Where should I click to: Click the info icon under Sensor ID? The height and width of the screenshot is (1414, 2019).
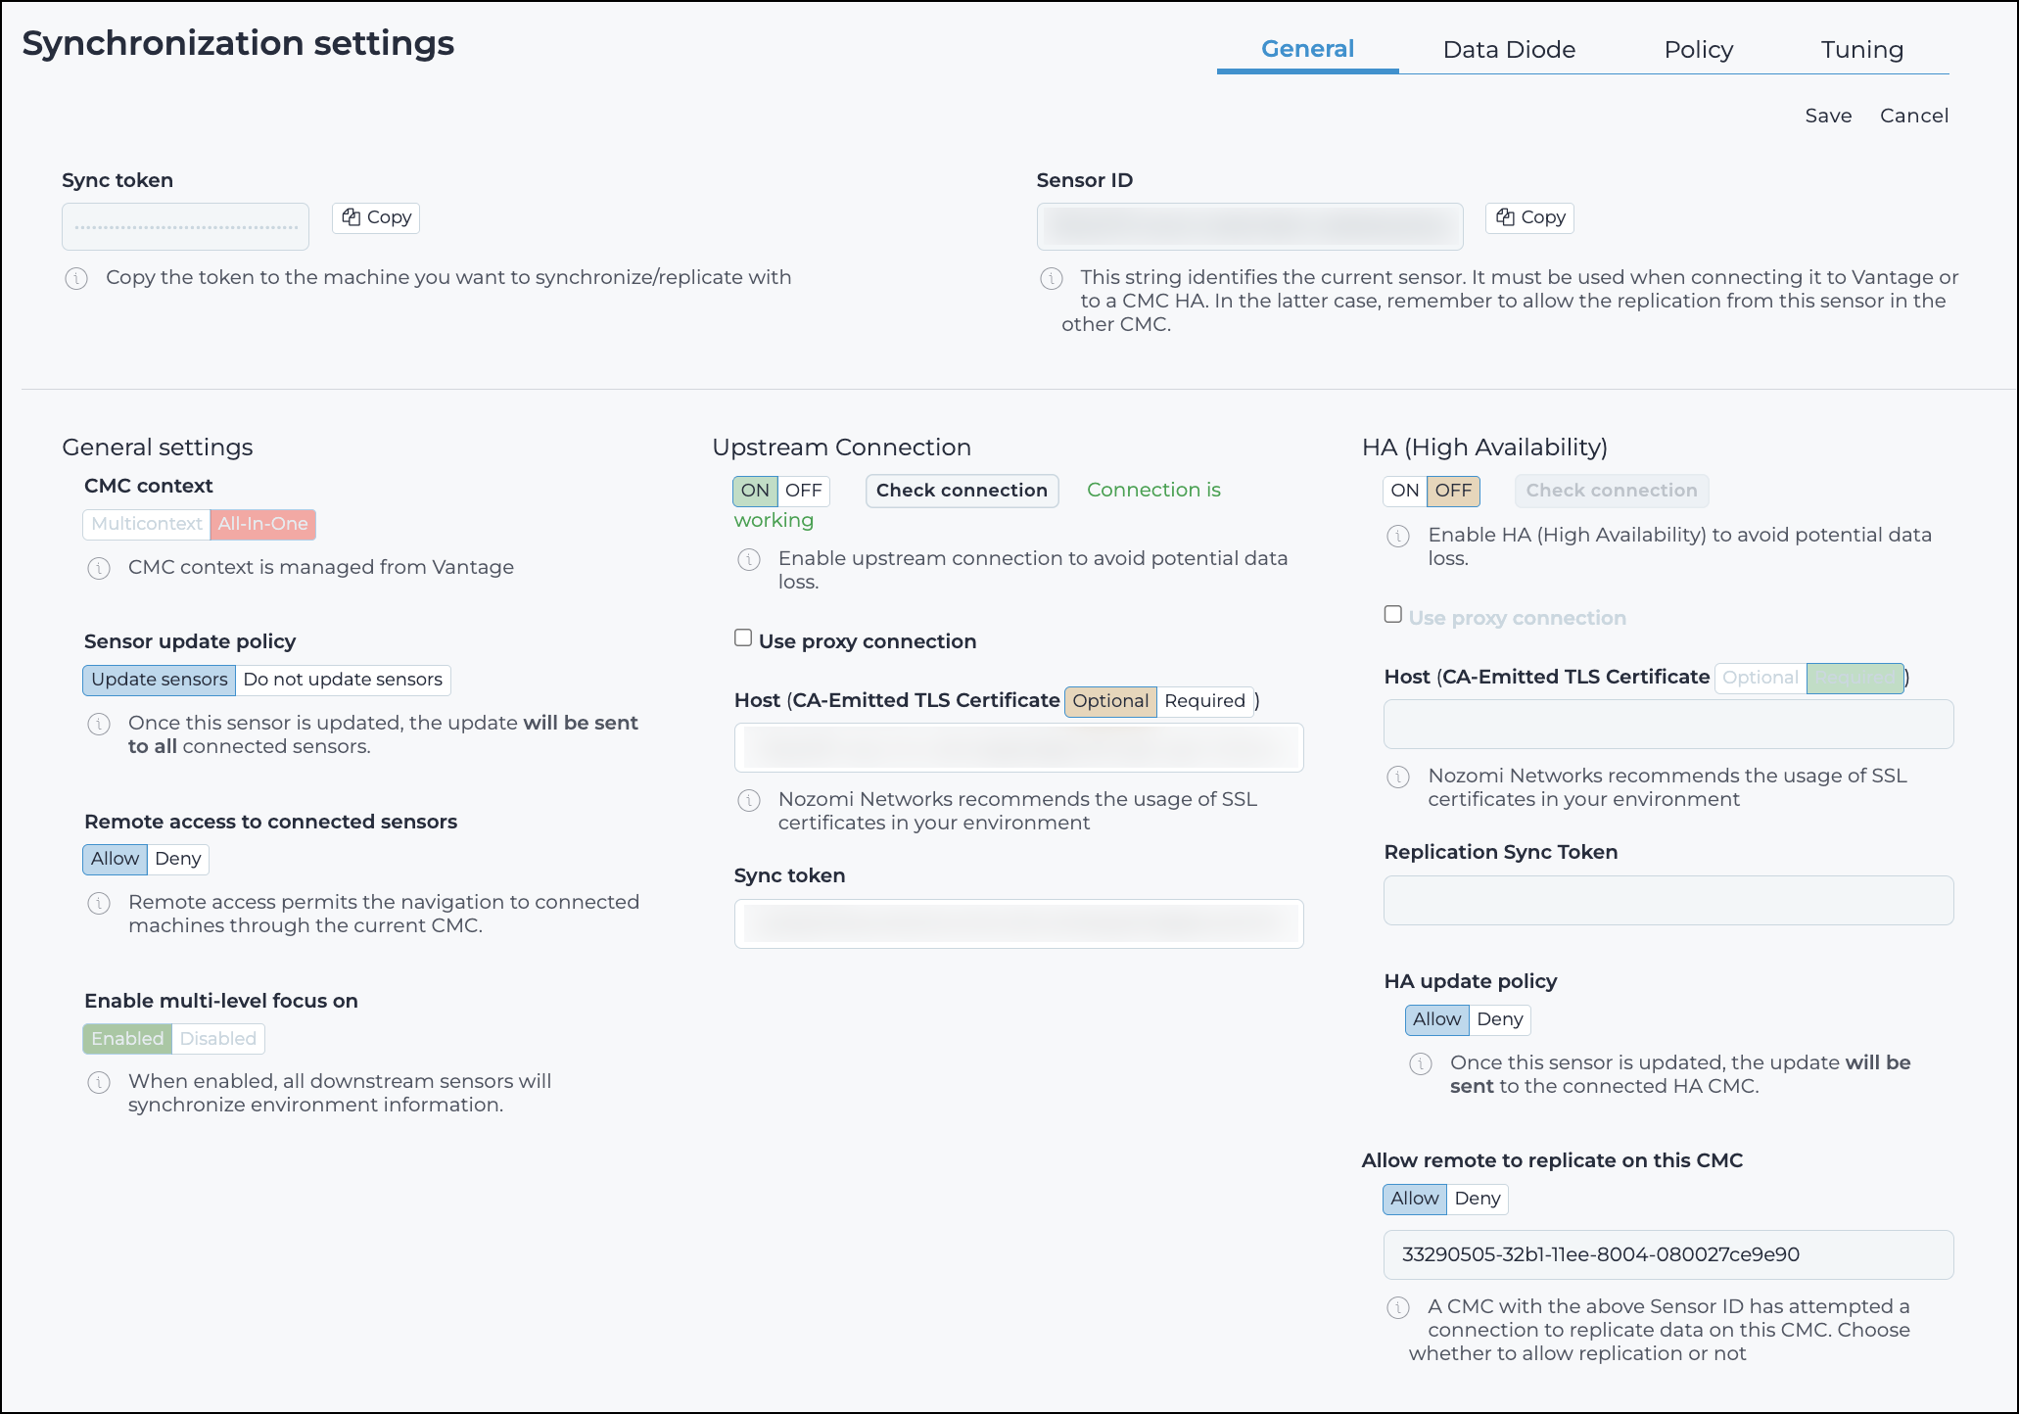pos(1052,279)
